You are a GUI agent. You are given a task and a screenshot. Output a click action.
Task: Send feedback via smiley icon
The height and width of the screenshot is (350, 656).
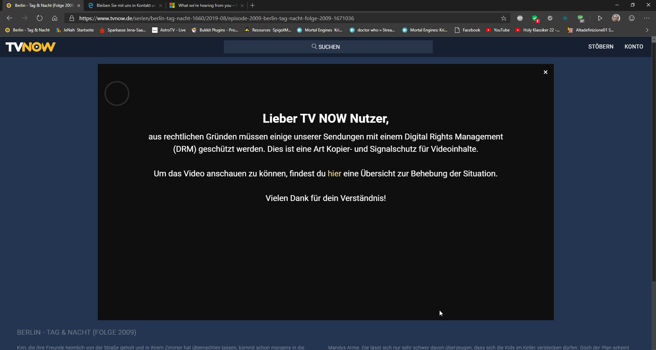tap(632, 18)
